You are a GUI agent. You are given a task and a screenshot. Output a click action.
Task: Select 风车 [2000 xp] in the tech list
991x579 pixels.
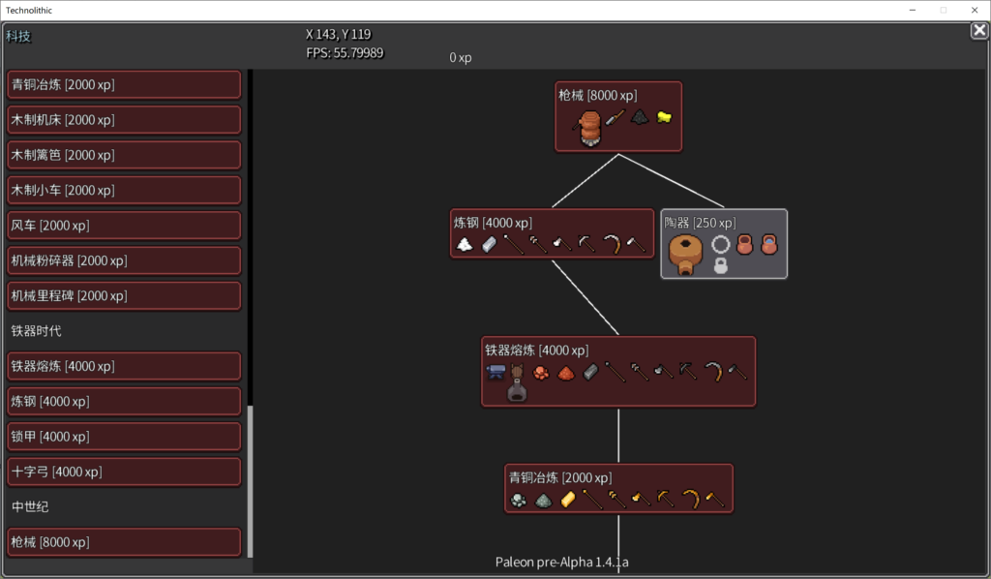[x=124, y=226]
